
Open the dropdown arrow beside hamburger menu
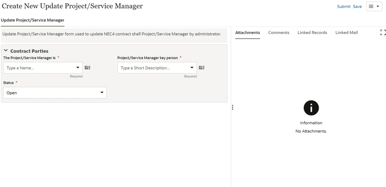point(378,6)
